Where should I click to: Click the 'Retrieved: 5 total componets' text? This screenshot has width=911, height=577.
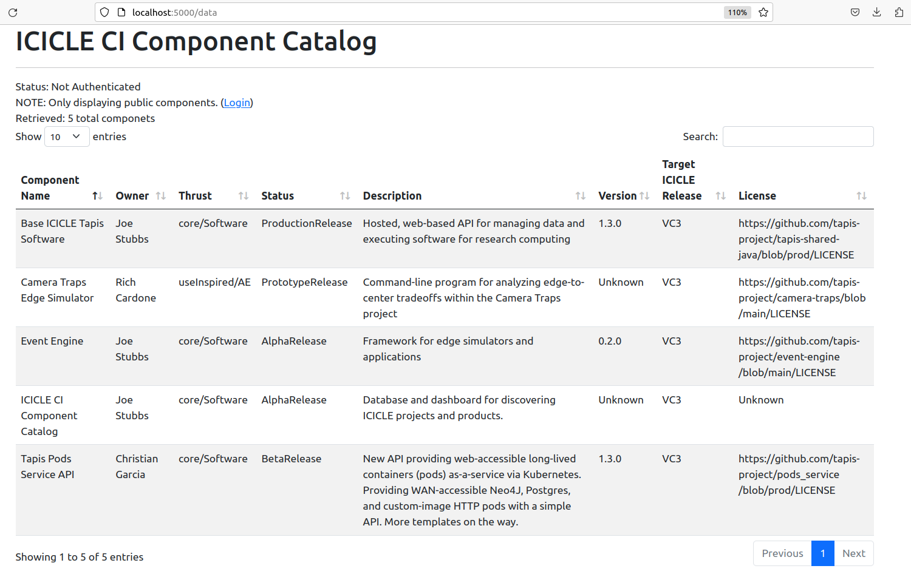pos(85,118)
